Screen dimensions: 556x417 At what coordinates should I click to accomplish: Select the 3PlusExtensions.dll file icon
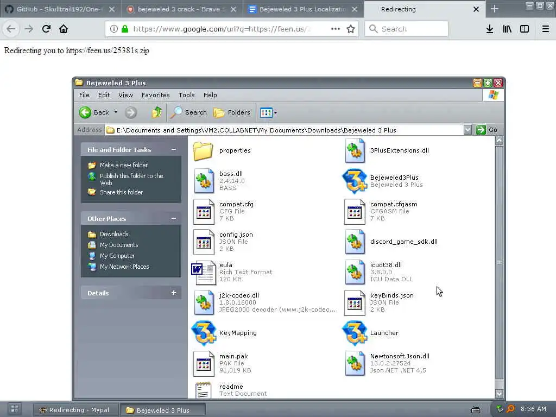[355, 151]
